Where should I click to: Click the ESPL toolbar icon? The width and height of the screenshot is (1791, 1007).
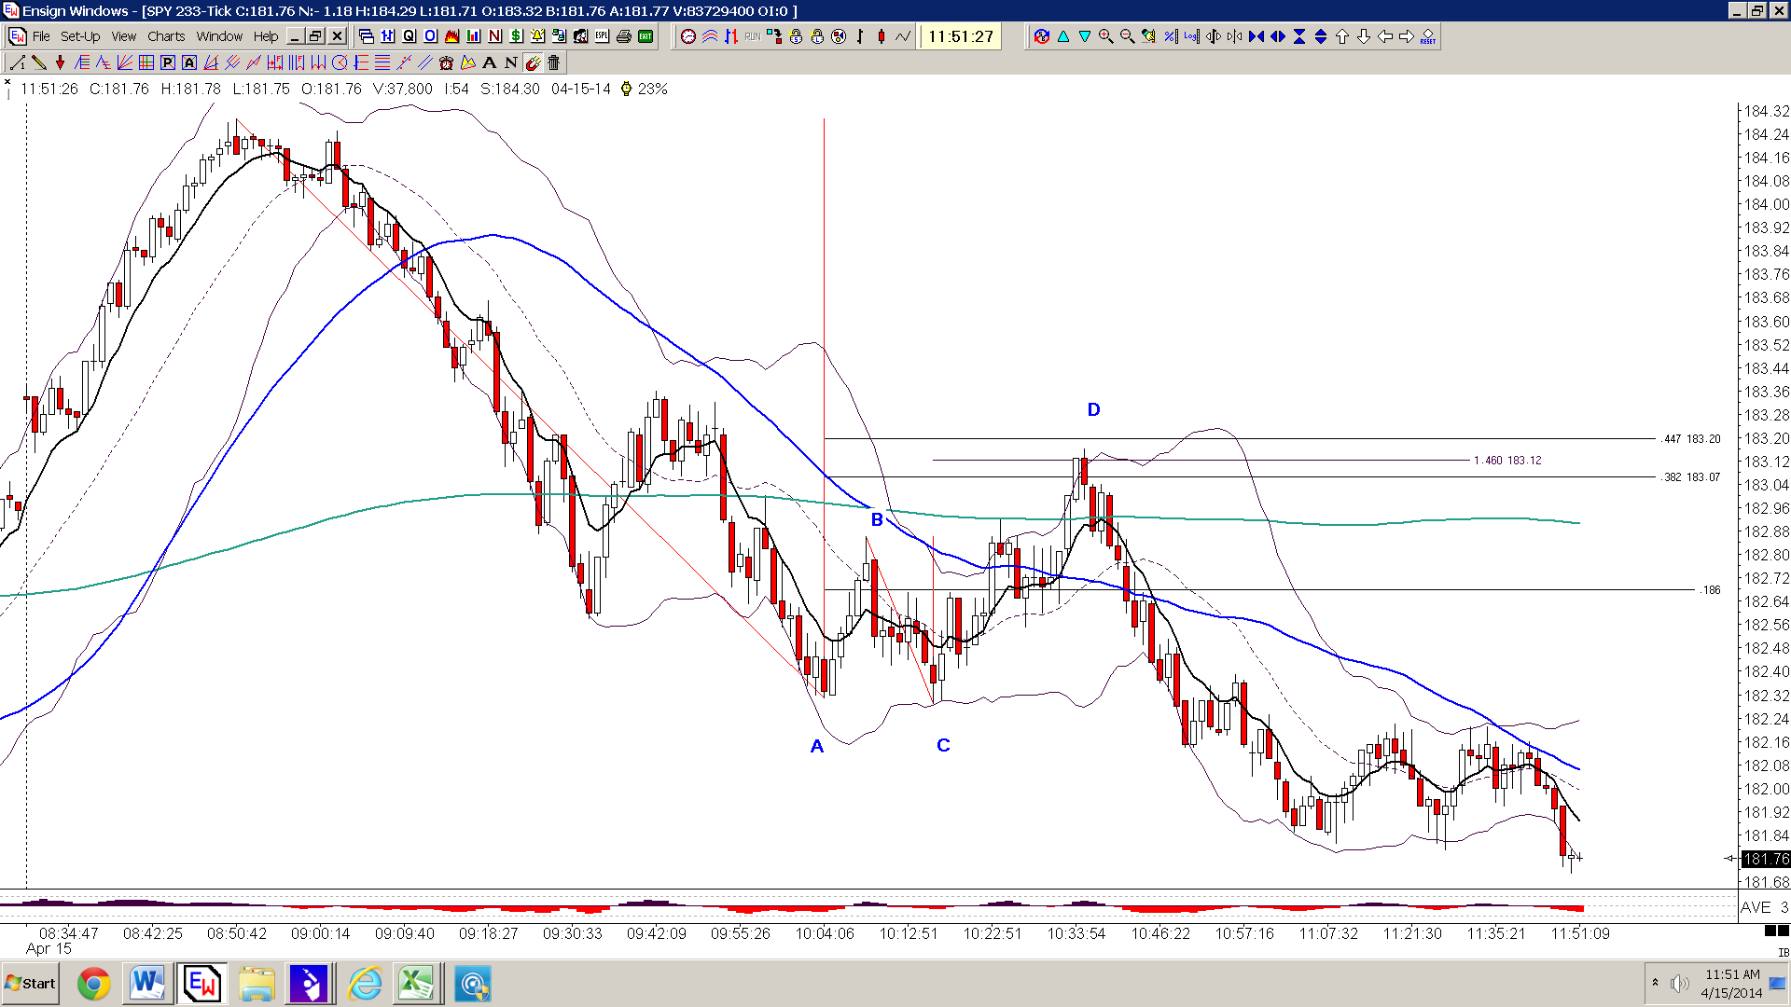(602, 36)
